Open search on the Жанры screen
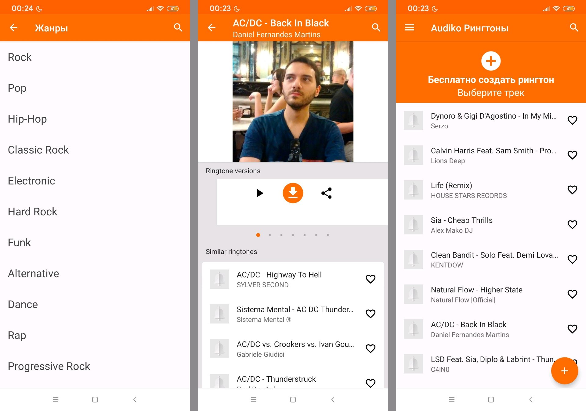This screenshot has width=586, height=411. [178, 28]
